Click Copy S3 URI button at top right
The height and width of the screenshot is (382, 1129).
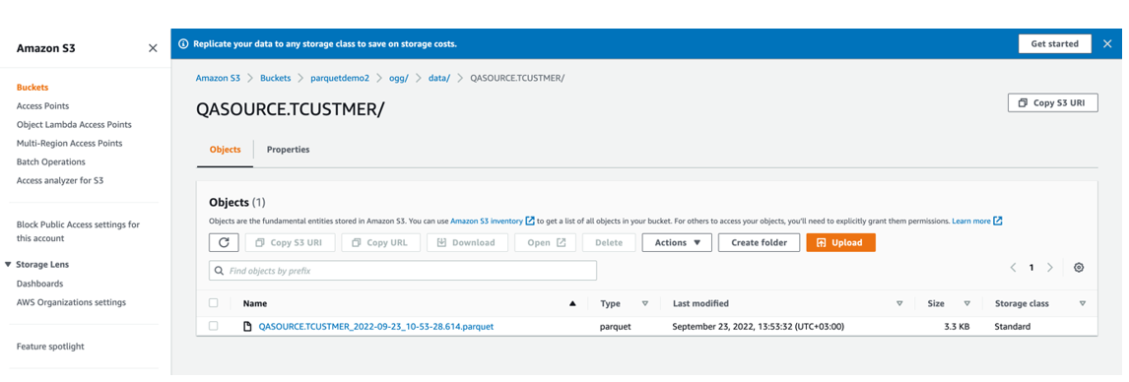click(x=1053, y=102)
